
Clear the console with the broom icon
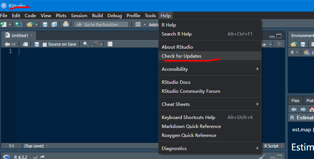(262, 157)
